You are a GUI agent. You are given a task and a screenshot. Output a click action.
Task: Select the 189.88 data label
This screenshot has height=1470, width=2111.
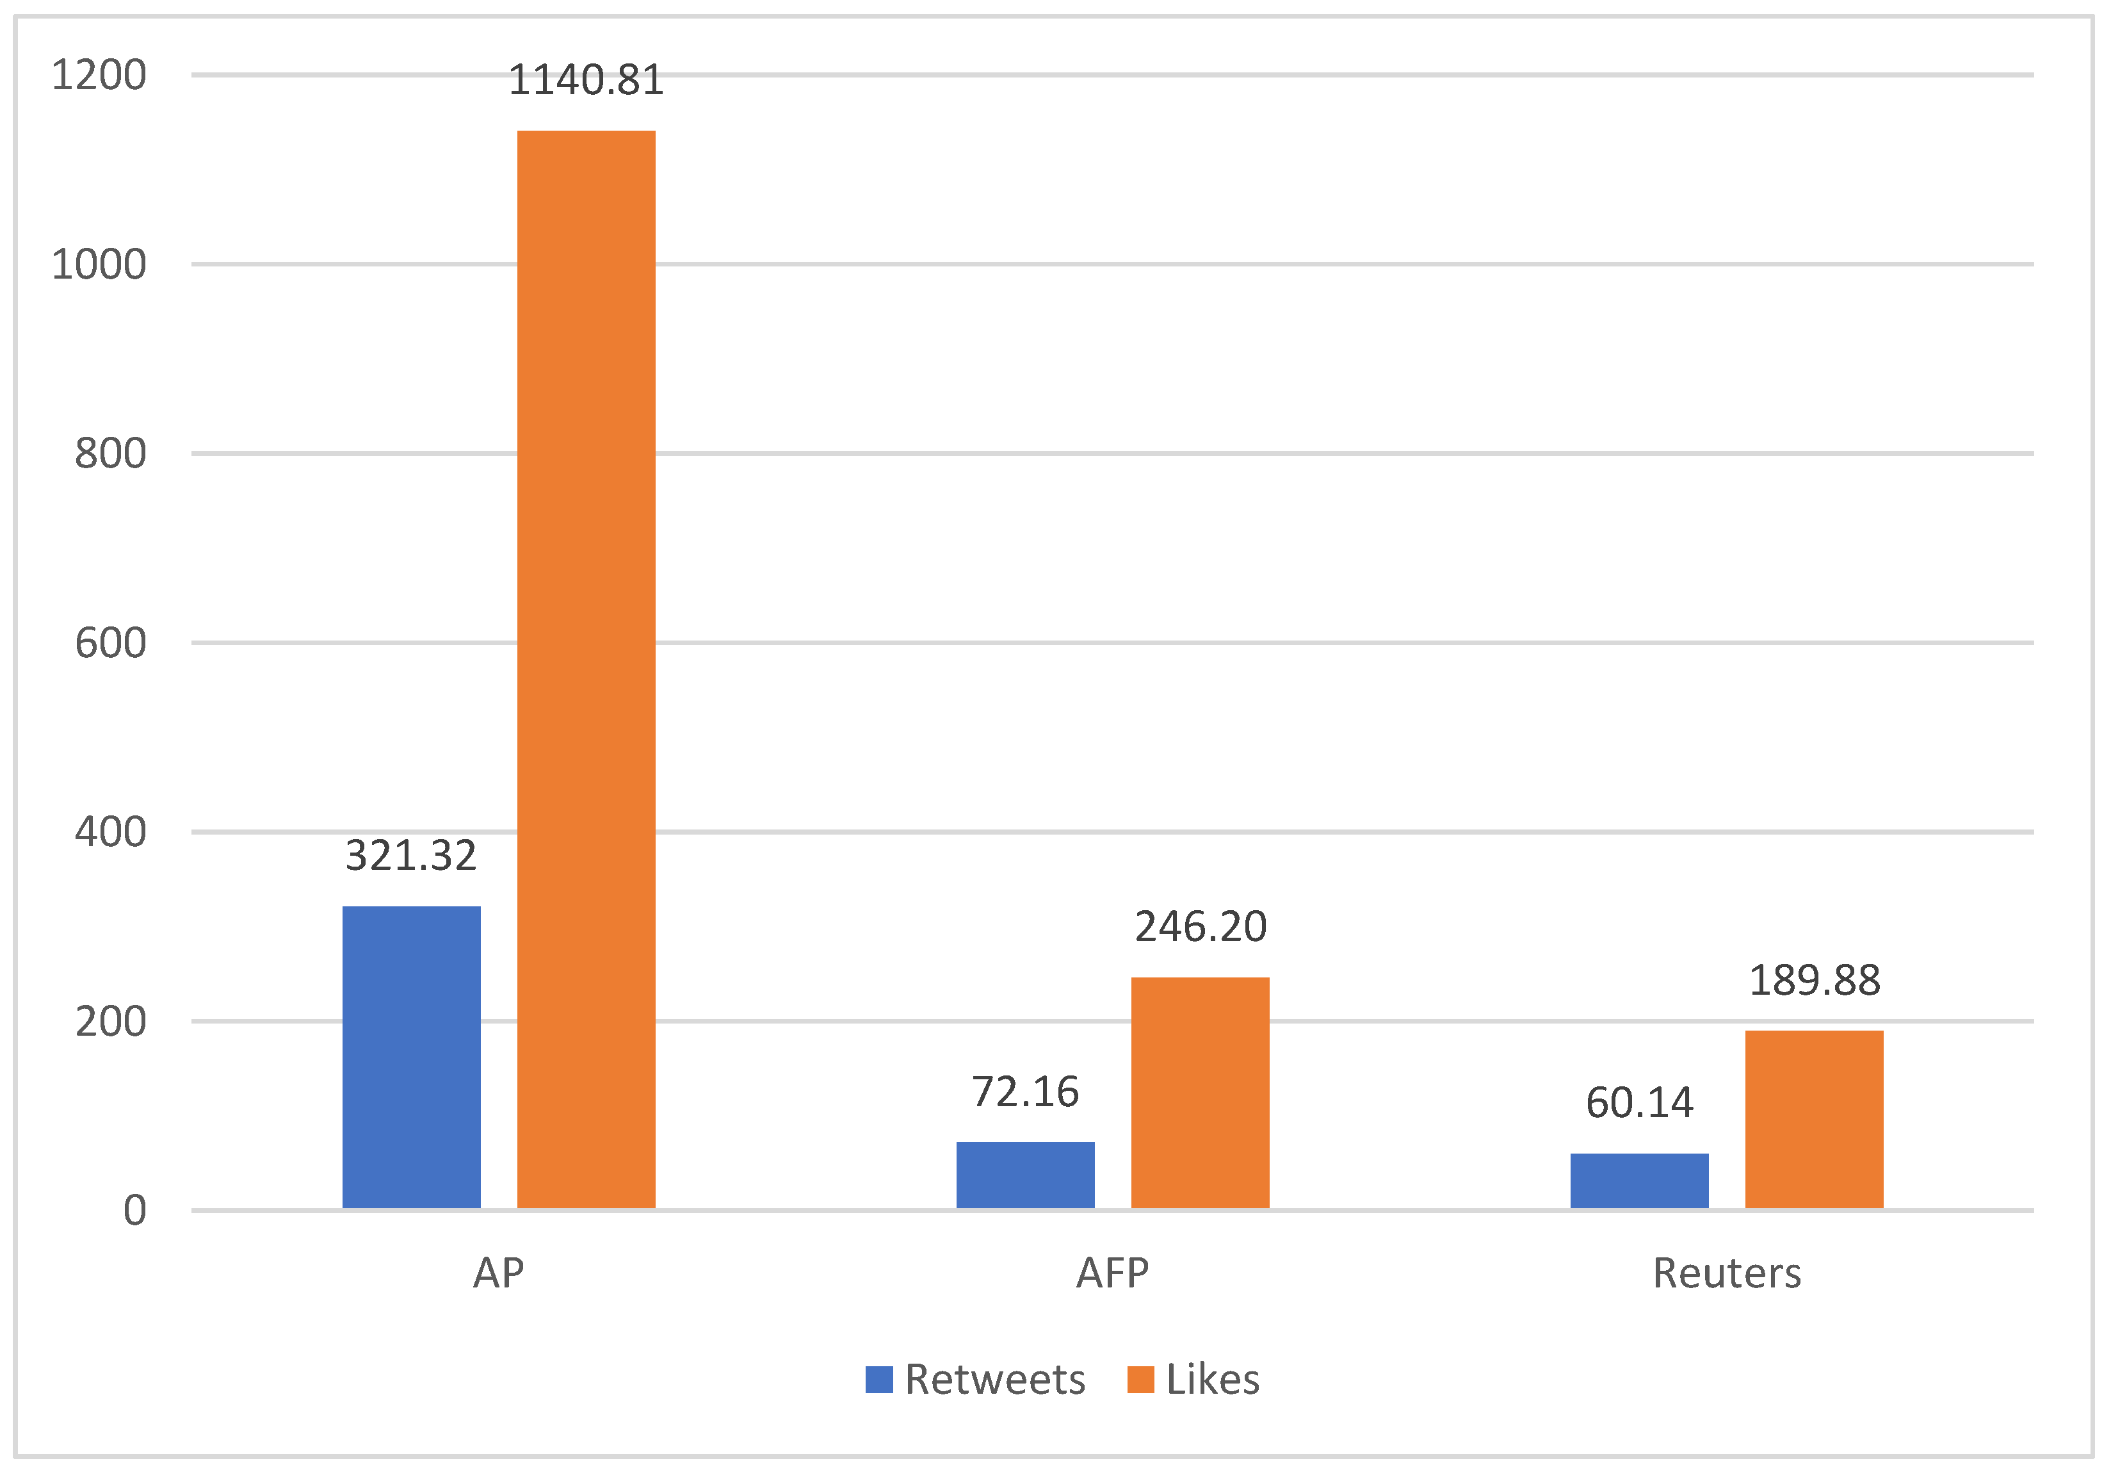(1814, 981)
